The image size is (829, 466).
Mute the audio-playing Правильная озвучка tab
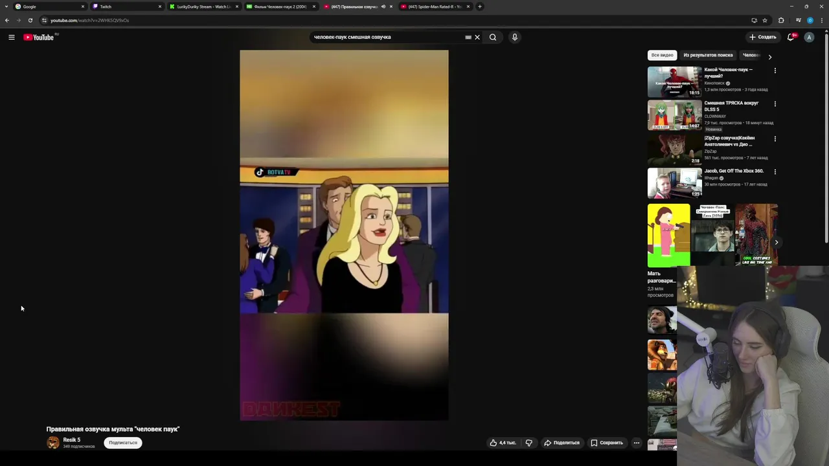[383, 6]
